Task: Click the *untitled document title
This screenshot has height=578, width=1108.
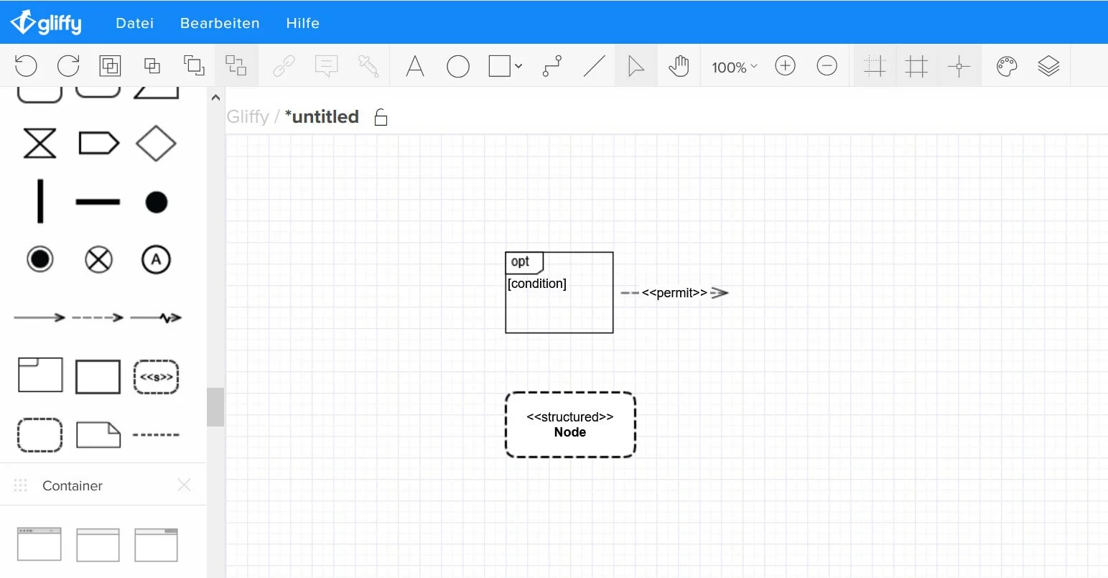Action: coord(322,116)
